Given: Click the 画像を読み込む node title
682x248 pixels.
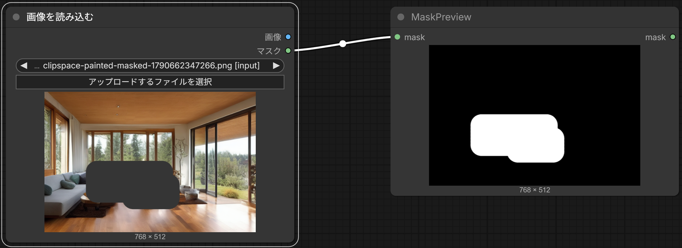Looking at the screenshot, I should click(60, 17).
